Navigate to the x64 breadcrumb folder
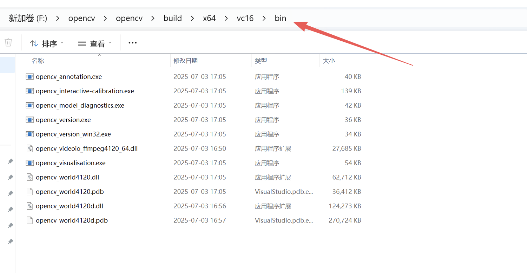 [209, 18]
